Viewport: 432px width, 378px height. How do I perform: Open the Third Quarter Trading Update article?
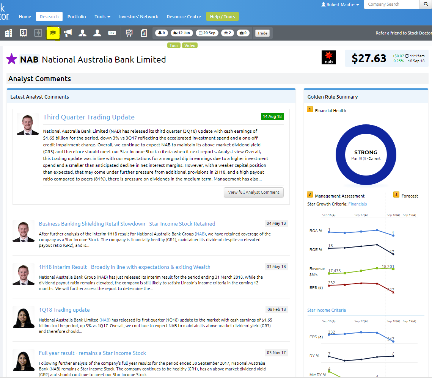[x=89, y=117]
